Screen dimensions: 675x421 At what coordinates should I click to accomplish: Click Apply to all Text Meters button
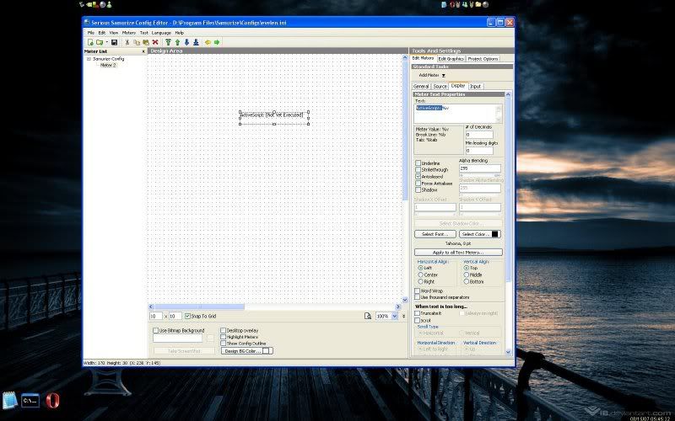(458, 252)
